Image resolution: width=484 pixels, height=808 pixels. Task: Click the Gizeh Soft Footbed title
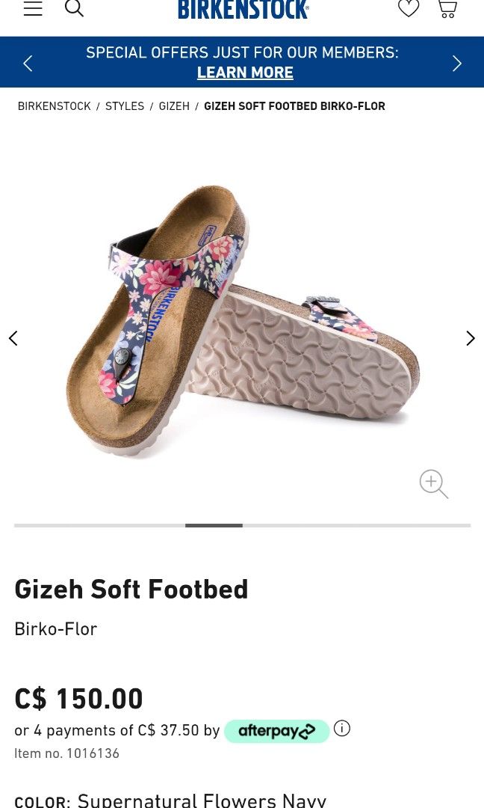click(131, 589)
